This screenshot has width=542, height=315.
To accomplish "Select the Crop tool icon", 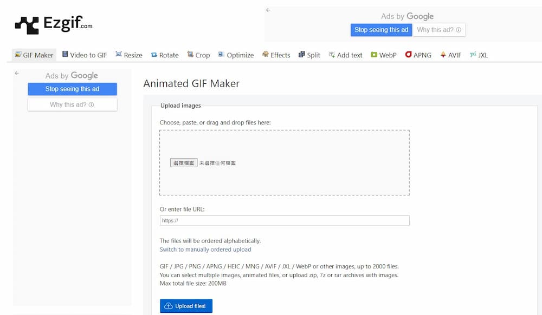I will [x=190, y=54].
